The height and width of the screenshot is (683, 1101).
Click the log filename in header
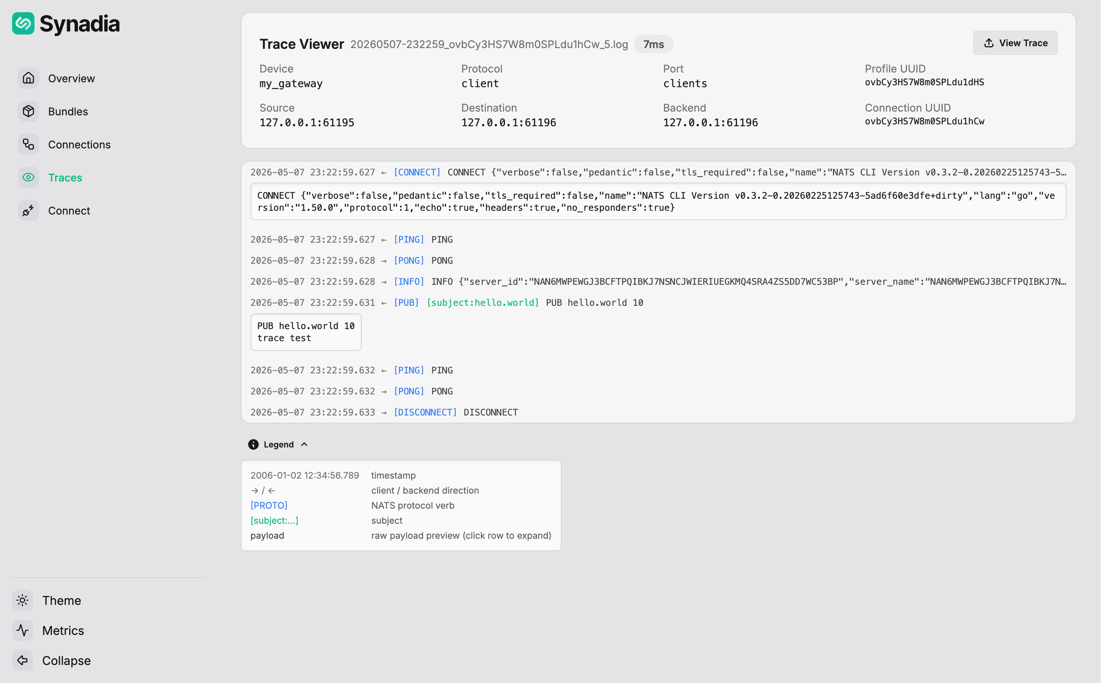tap(489, 44)
